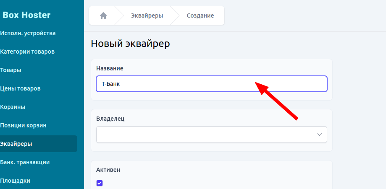Click the chevron arrow in Владелец field

320,135
